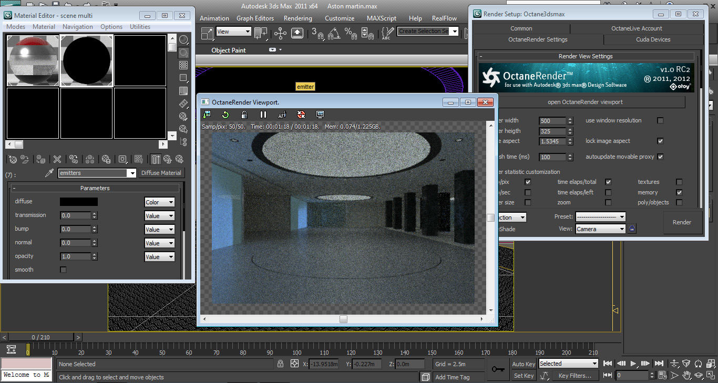
Task: Click the Pause icon in OctaneRender Viewport
Action: (x=263, y=115)
